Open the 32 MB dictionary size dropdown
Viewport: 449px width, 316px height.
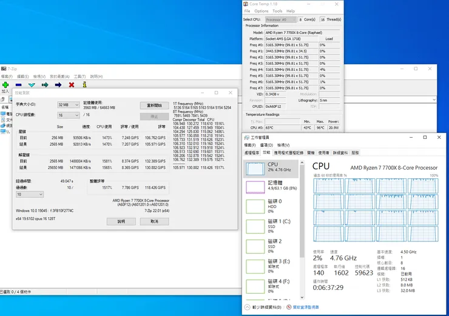(x=69, y=105)
